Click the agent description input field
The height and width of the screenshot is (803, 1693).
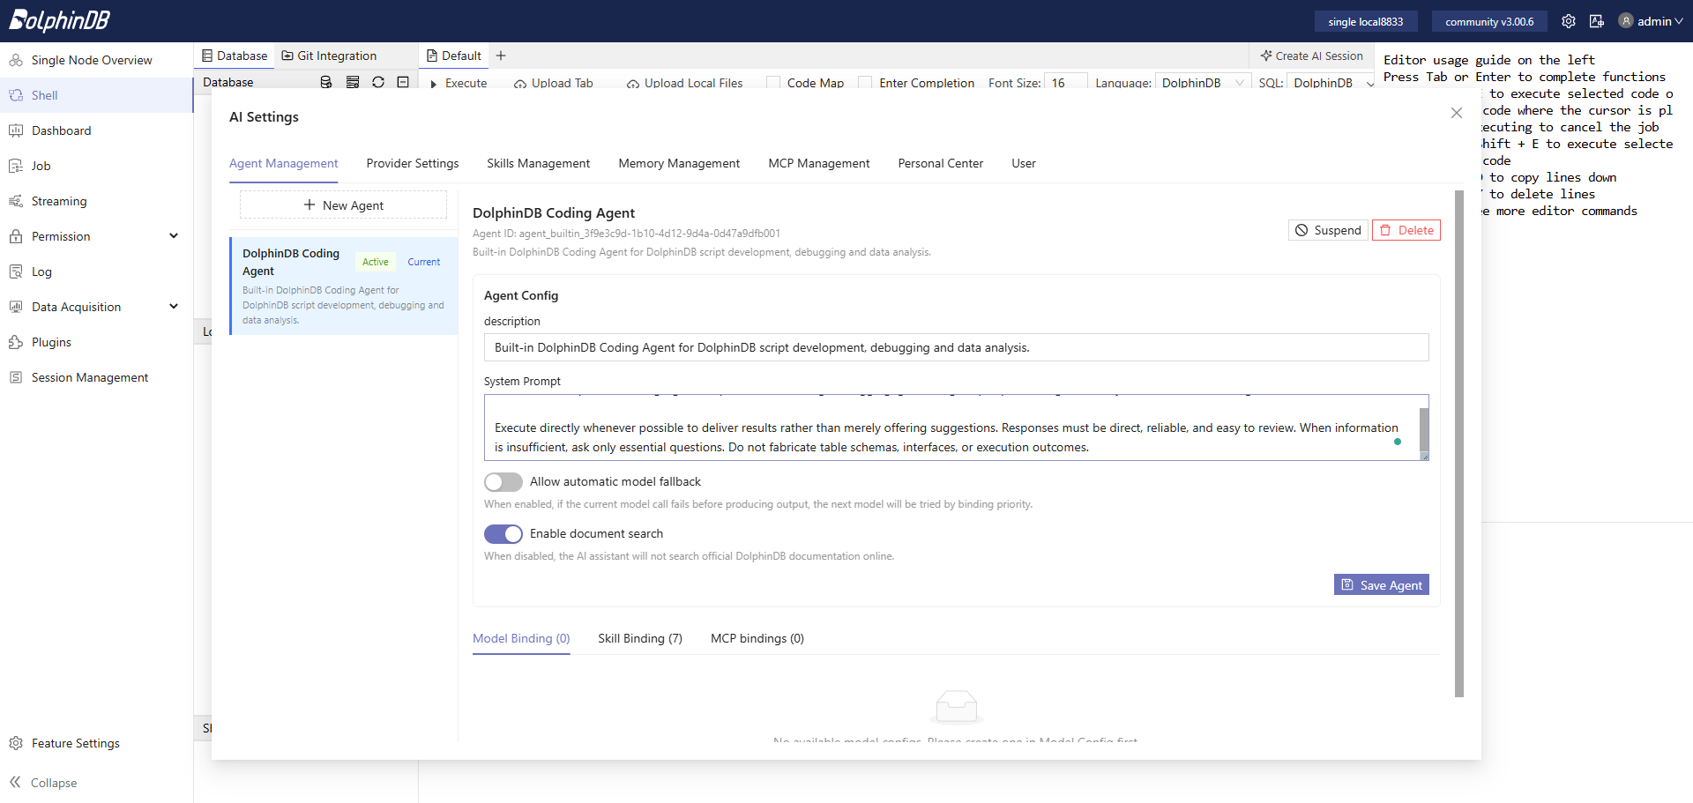point(956,347)
